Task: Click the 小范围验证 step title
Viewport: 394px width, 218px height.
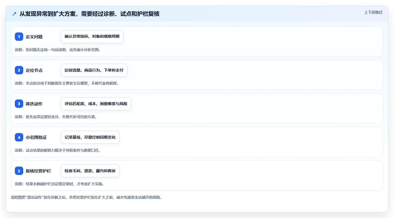Action: [36, 137]
